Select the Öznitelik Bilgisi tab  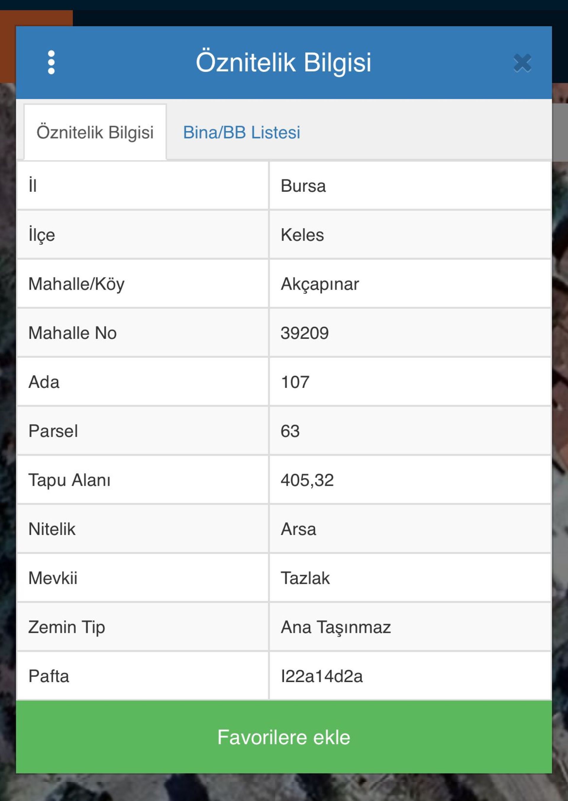tap(95, 133)
